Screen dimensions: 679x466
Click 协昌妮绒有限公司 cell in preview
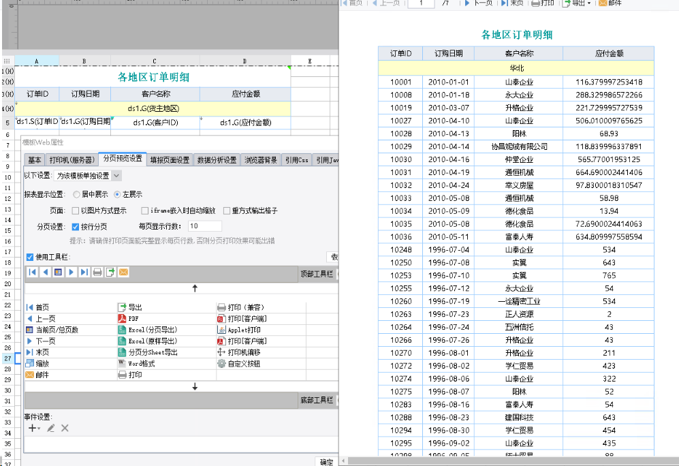pos(519,146)
